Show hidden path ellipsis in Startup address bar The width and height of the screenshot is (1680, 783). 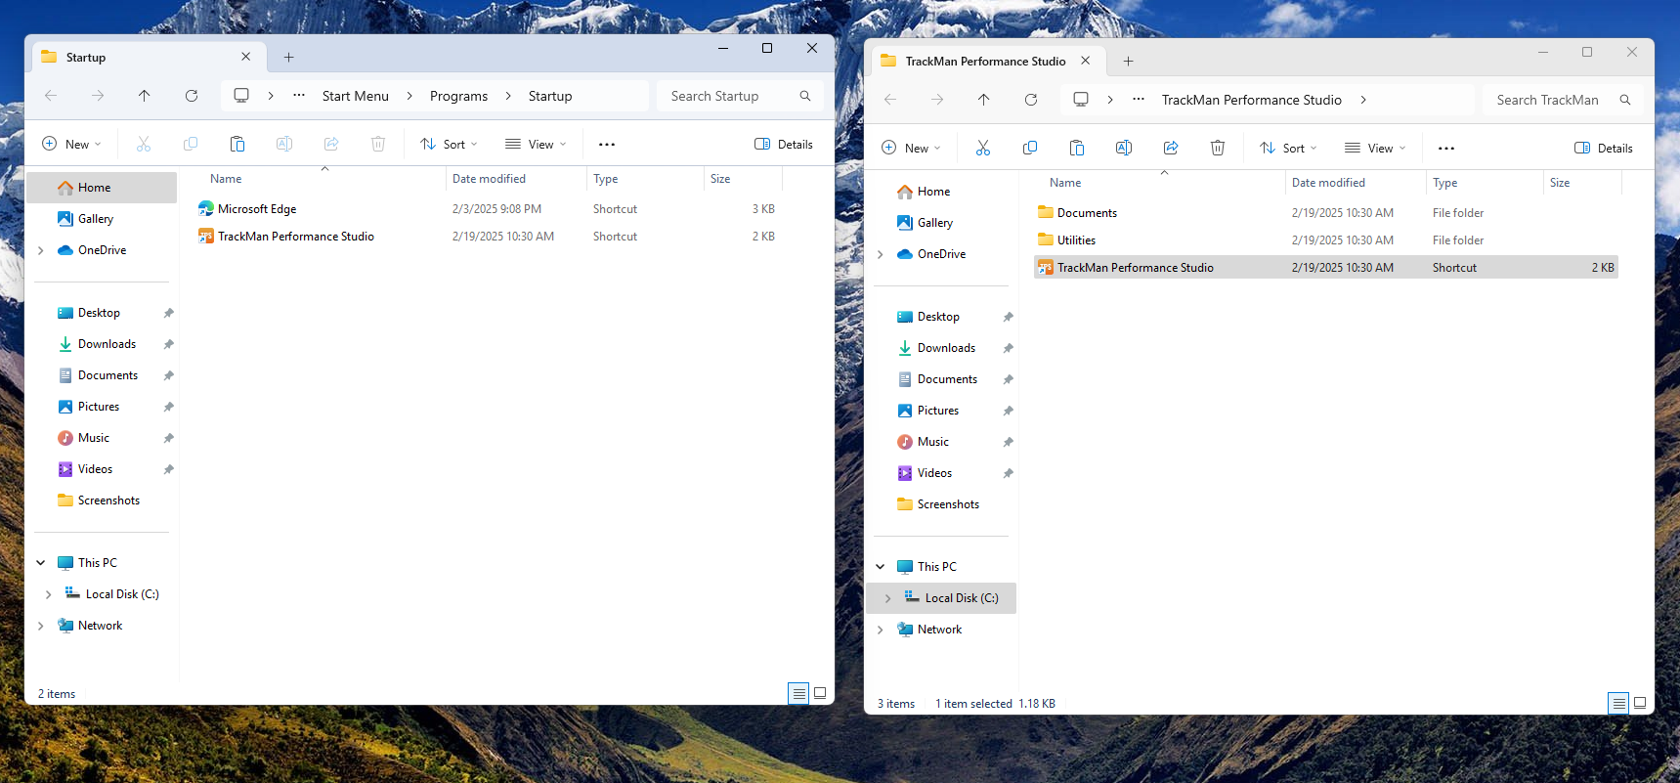[x=299, y=96]
